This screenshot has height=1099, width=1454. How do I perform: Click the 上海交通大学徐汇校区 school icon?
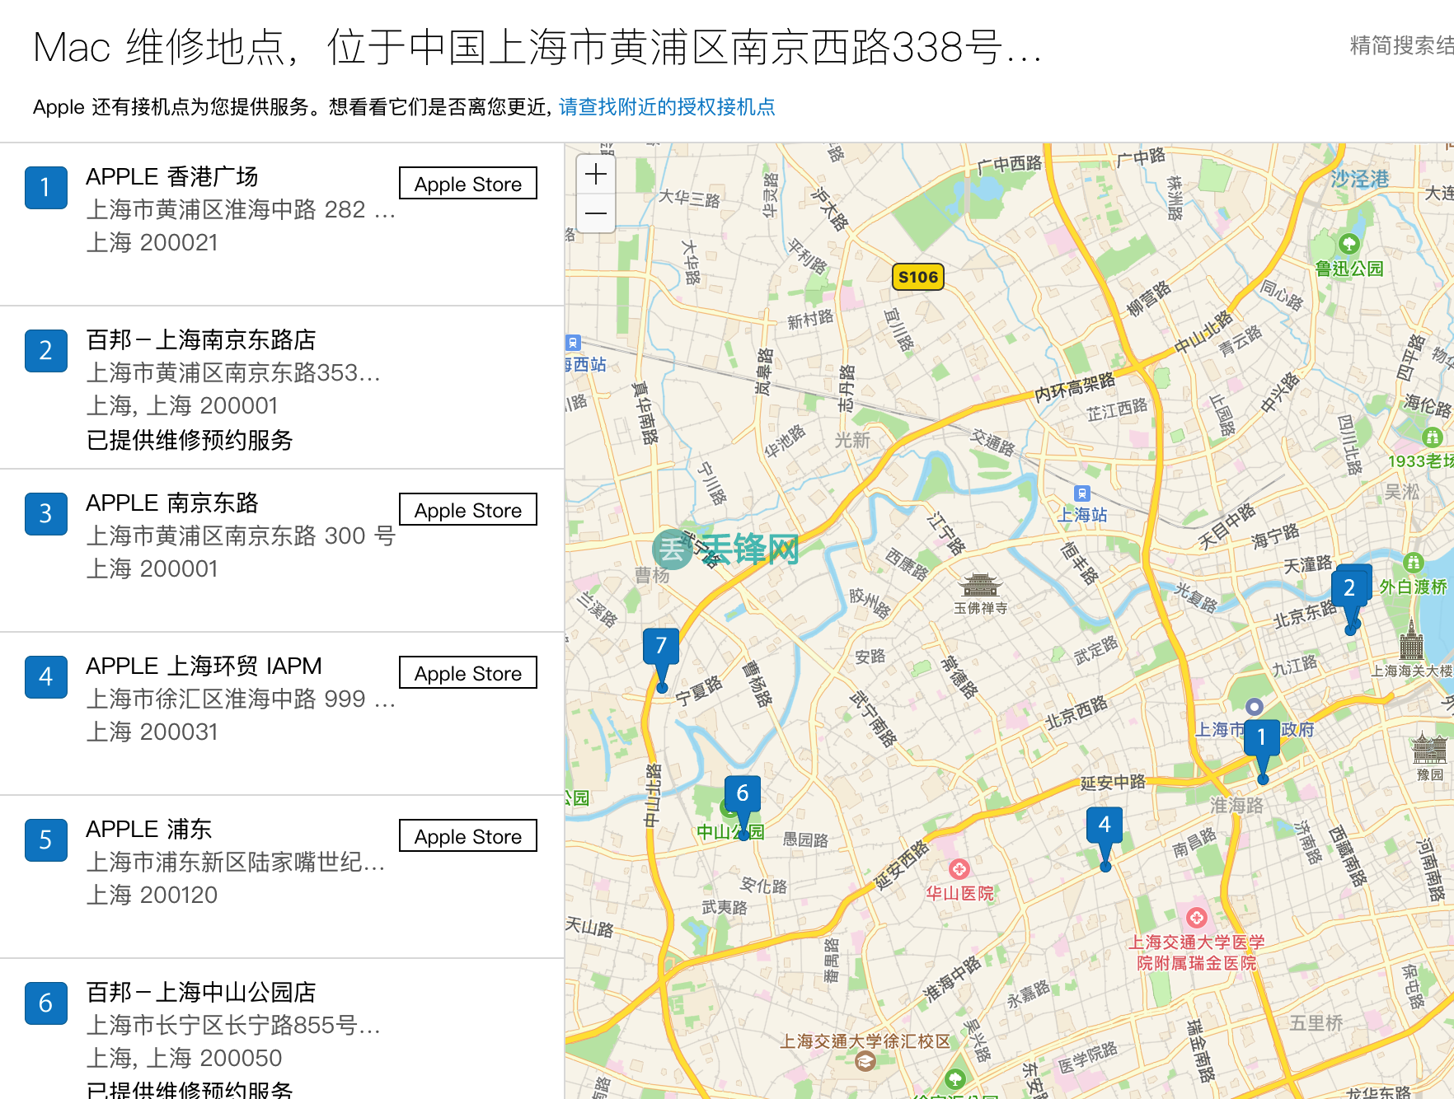[865, 1061]
